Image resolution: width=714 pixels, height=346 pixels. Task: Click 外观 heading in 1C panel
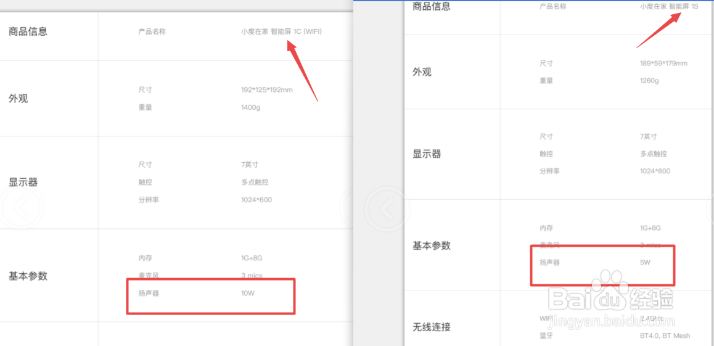tap(18, 98)
